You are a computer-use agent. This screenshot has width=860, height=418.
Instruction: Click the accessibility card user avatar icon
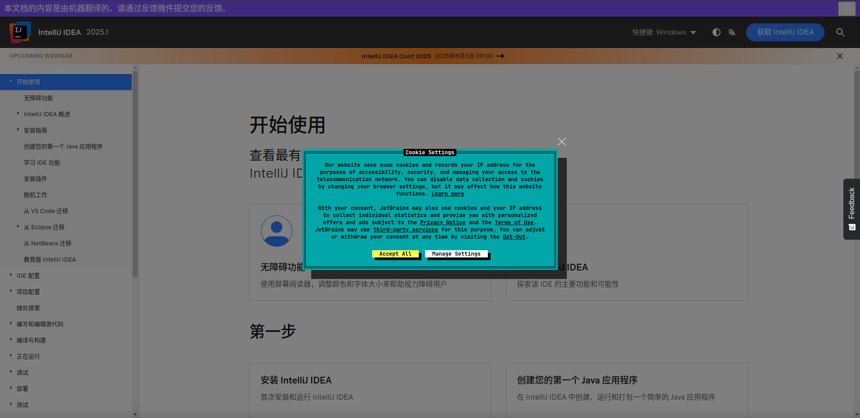point(277,231)
